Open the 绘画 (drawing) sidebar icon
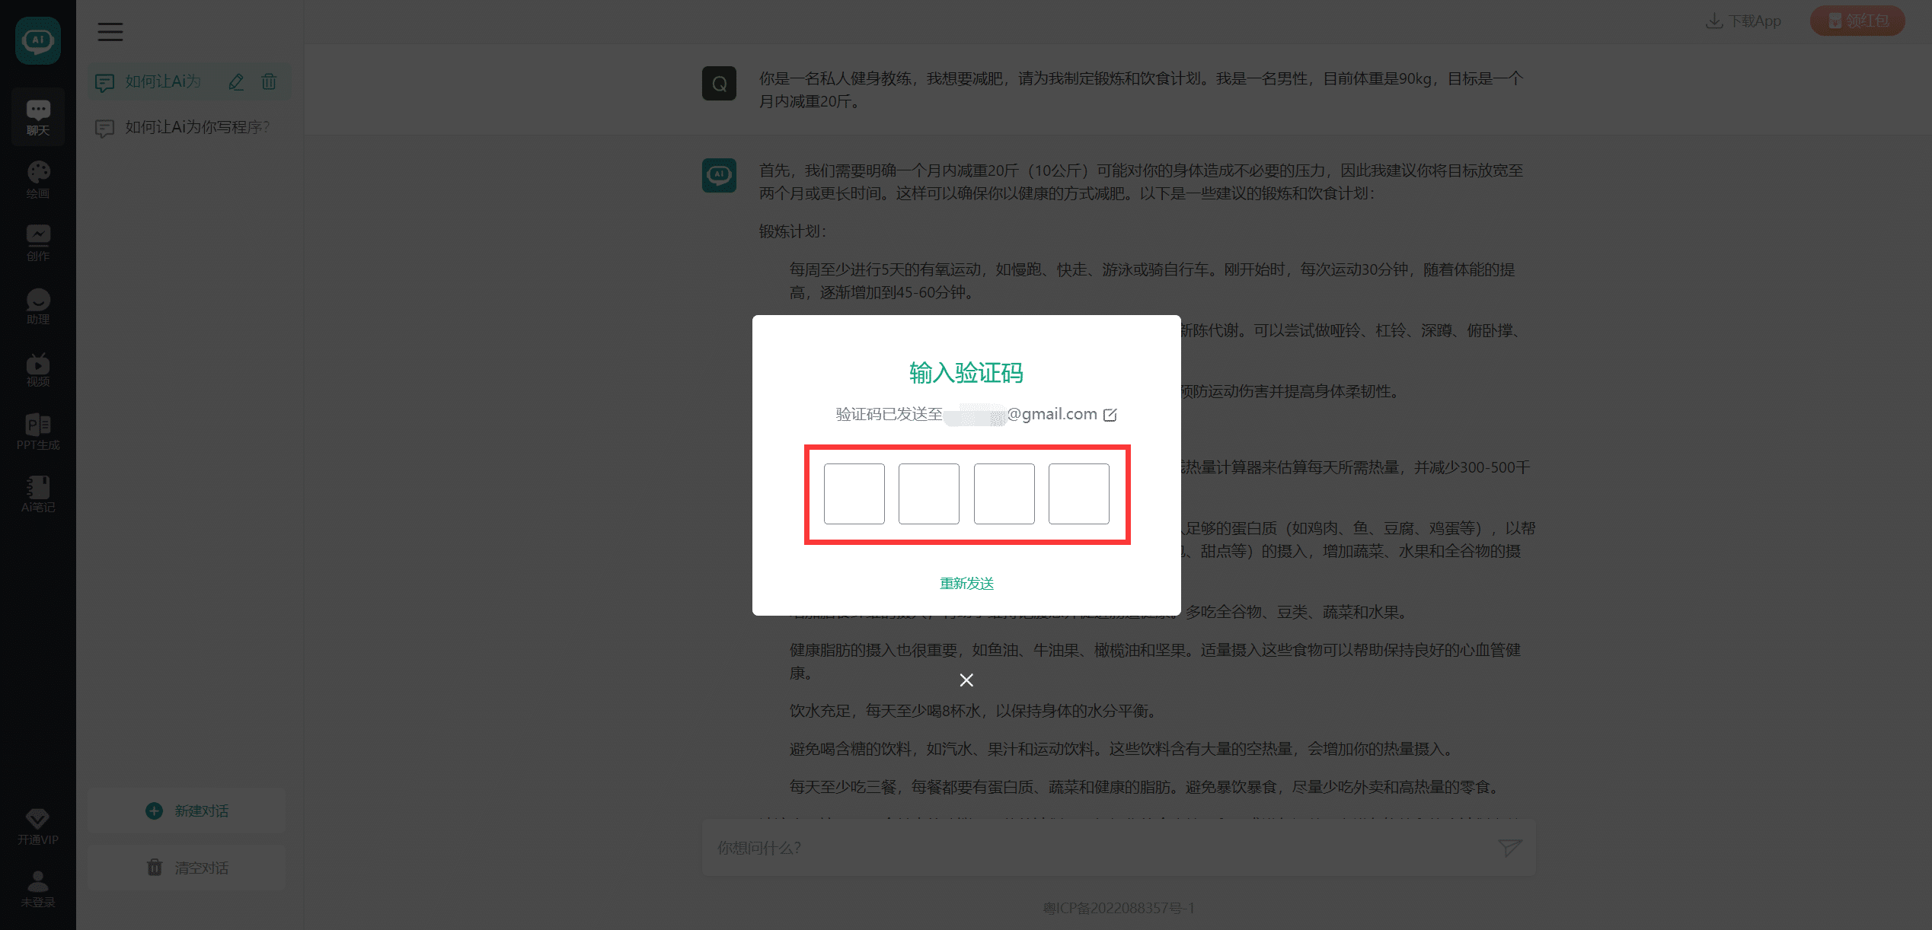 pos(38,180)
